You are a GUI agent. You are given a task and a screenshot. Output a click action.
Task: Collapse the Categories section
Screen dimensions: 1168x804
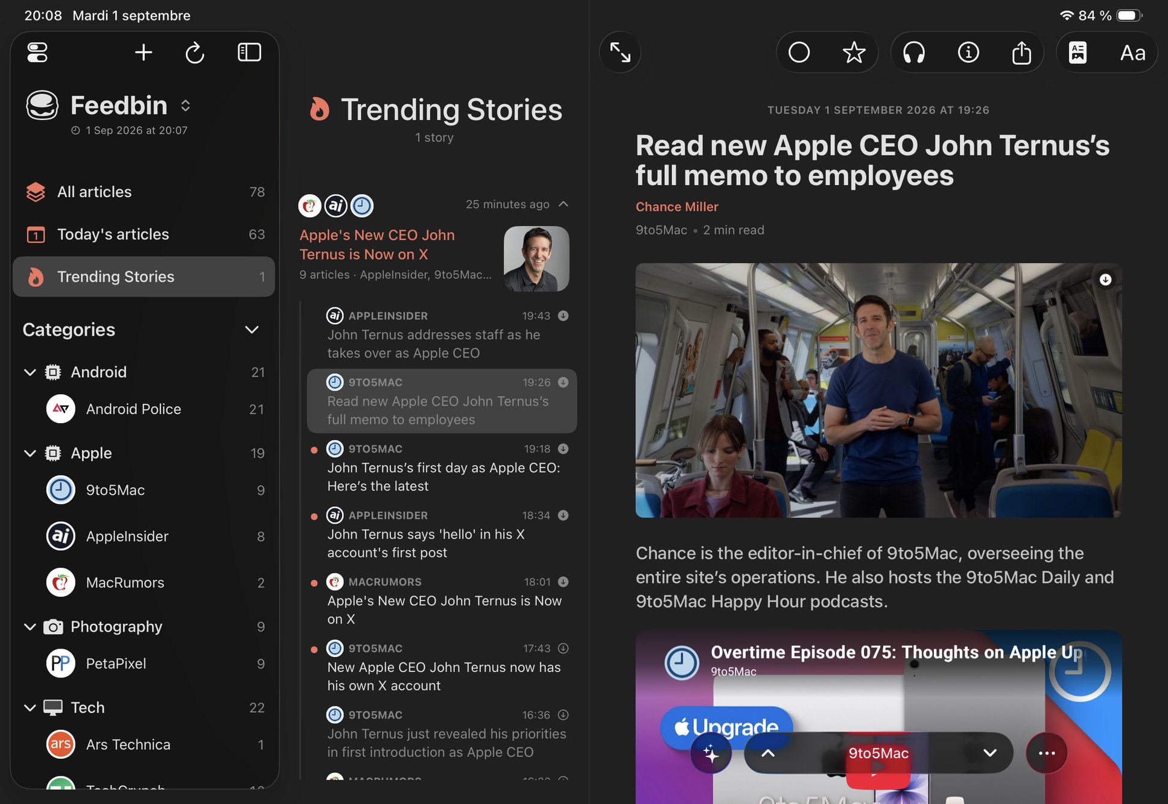[x=252, y=330]
